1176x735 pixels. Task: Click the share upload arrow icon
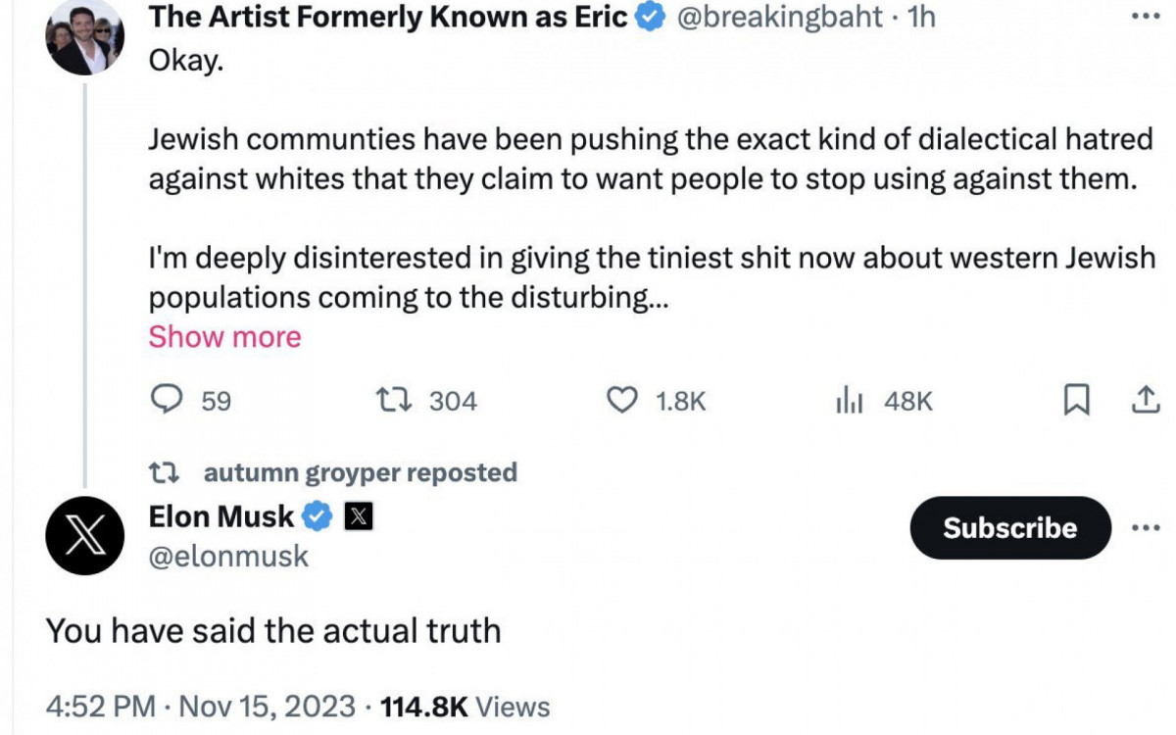click(1146, 400)
